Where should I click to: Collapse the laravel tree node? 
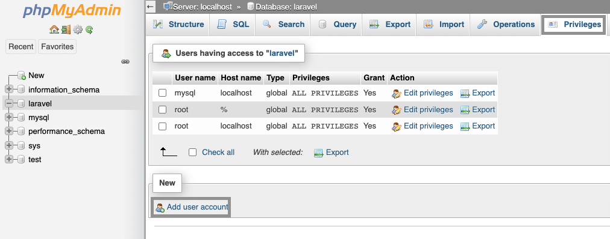(x=9, y=104)
